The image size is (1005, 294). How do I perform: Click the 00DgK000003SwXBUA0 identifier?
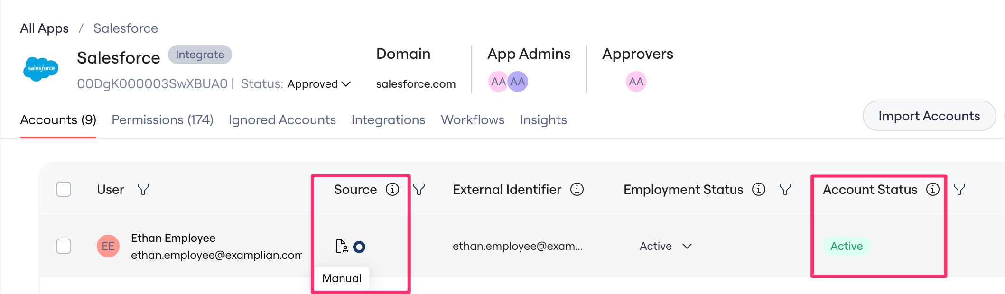coord(152,84)
